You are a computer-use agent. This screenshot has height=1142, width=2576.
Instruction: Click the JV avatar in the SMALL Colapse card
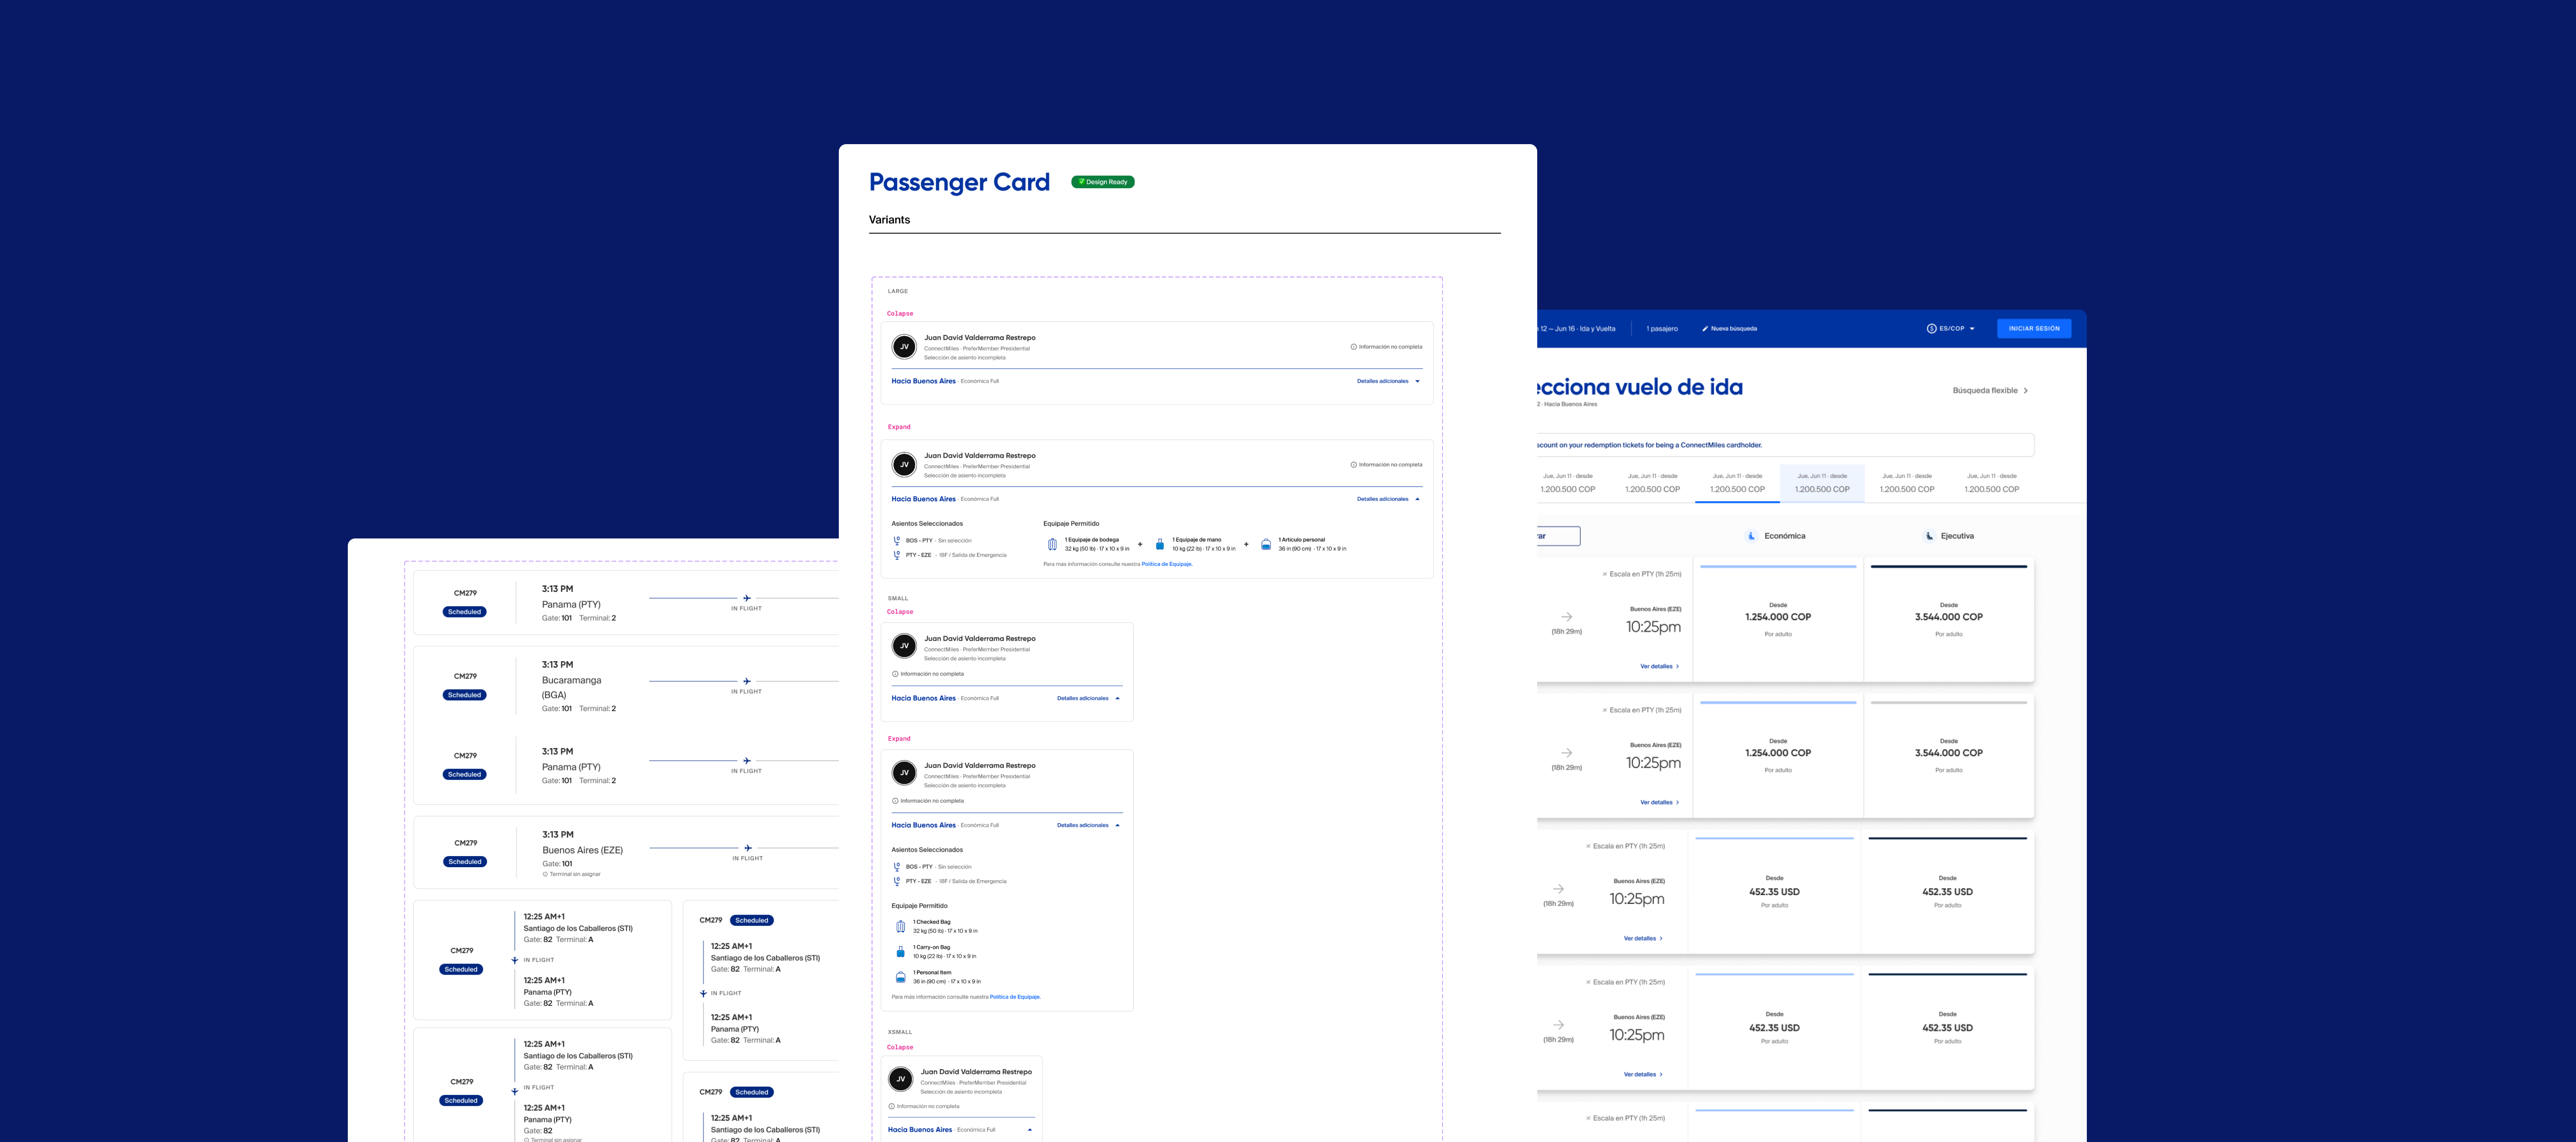click(904, 646)
